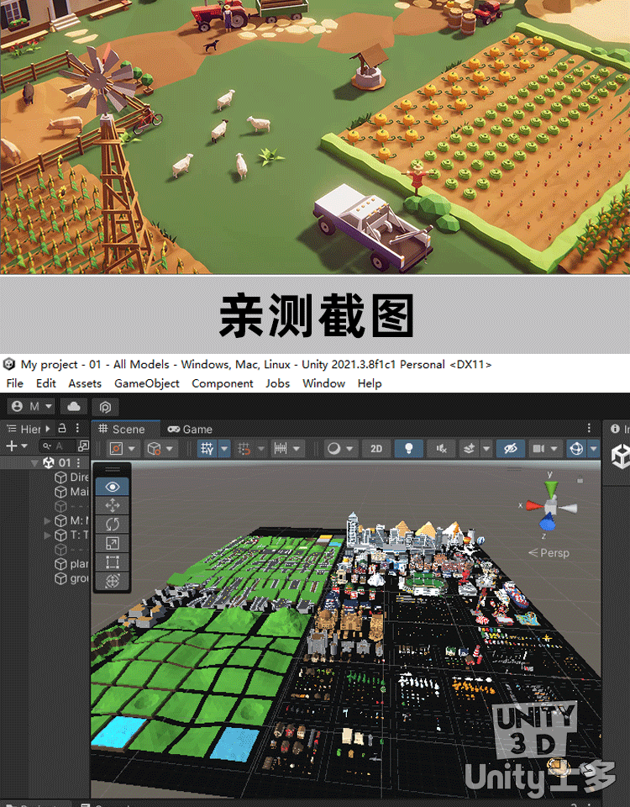Select the Hierarchy tab
630x807 pixels.
point(24,429)
